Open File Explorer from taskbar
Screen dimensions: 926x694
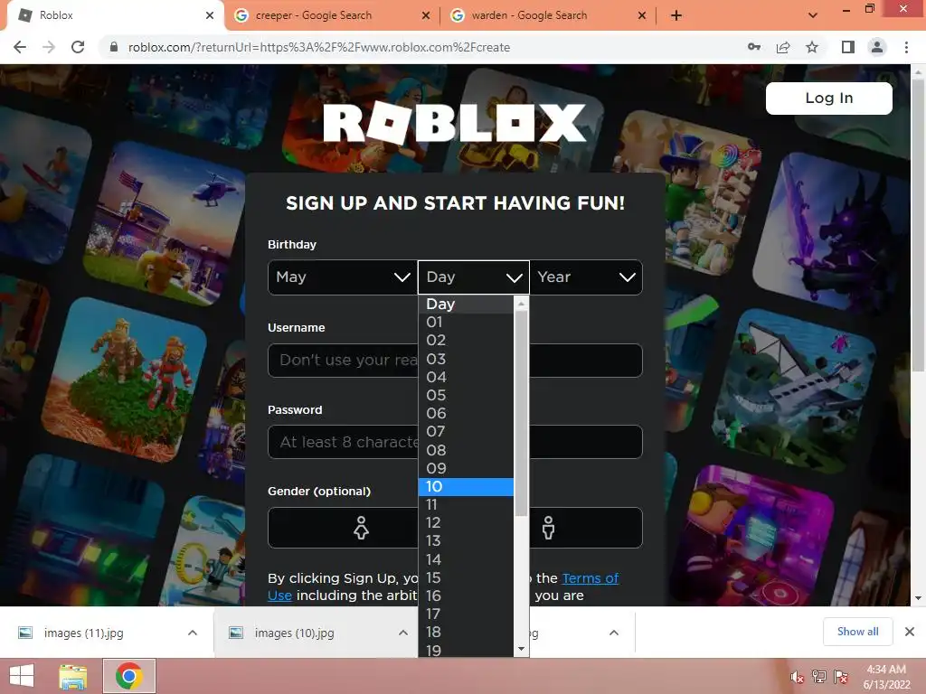(73, 676)
